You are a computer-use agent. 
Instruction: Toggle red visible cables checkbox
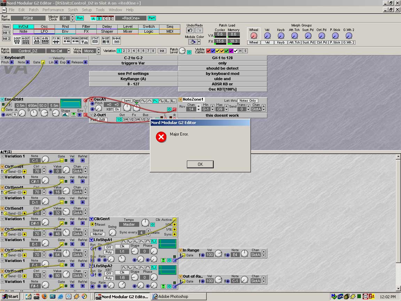coord(209,51)
